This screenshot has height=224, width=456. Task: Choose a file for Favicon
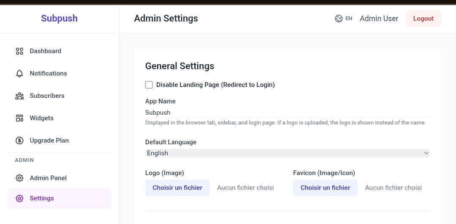326,188
